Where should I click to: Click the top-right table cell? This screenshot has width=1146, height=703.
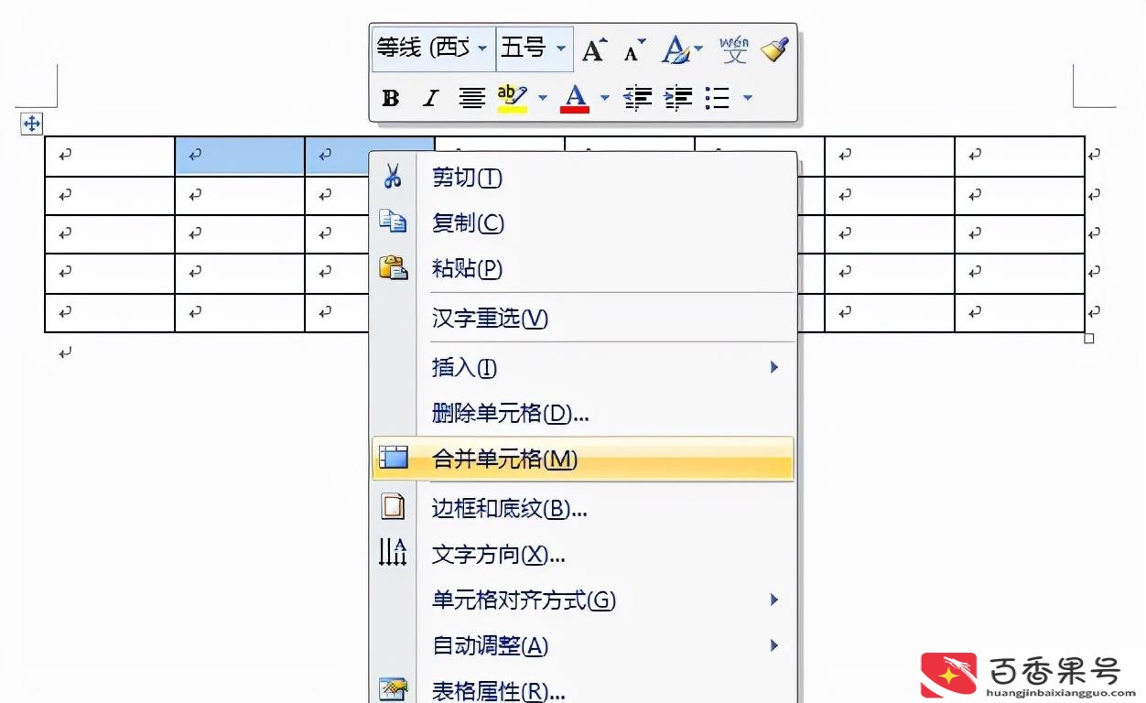coord(1020,157)
